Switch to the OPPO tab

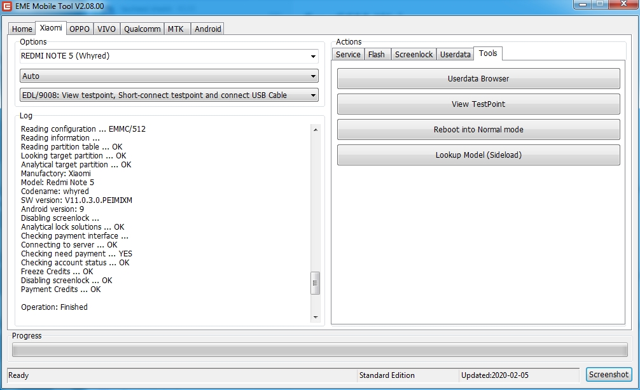click(x=79, y=29)
